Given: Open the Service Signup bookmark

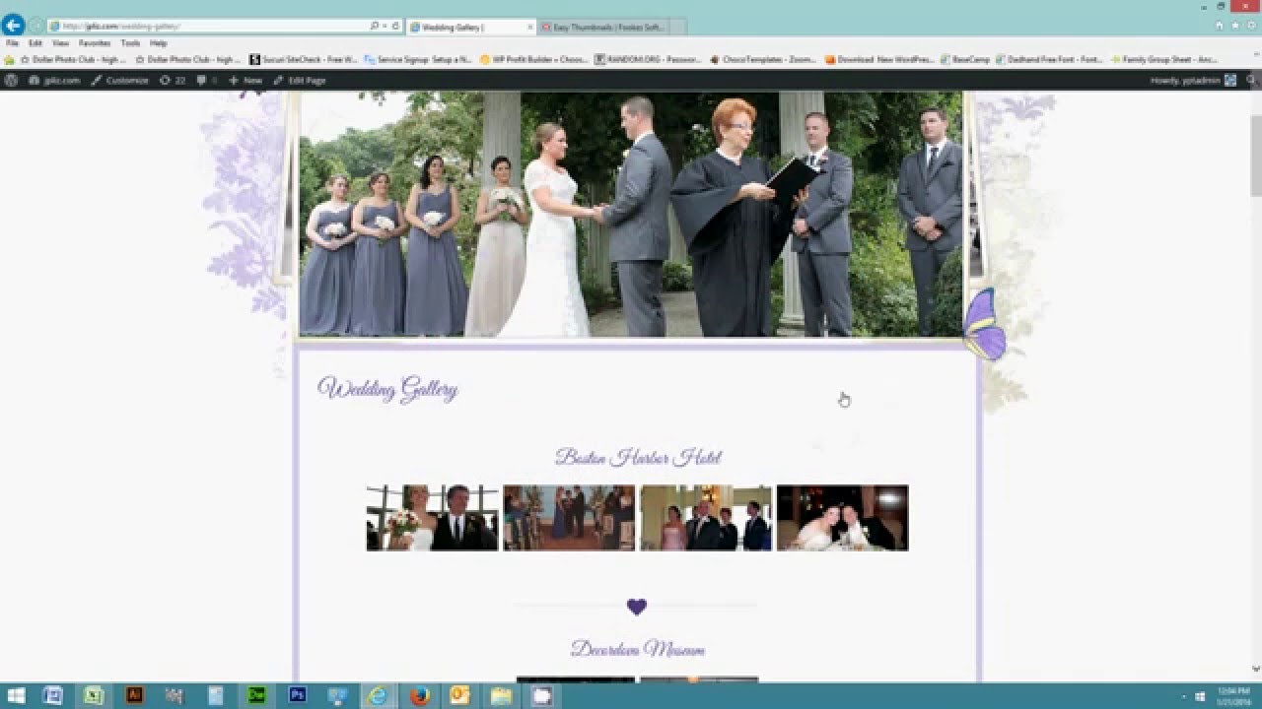Looking at the screenshot, I should pos(418,59).
